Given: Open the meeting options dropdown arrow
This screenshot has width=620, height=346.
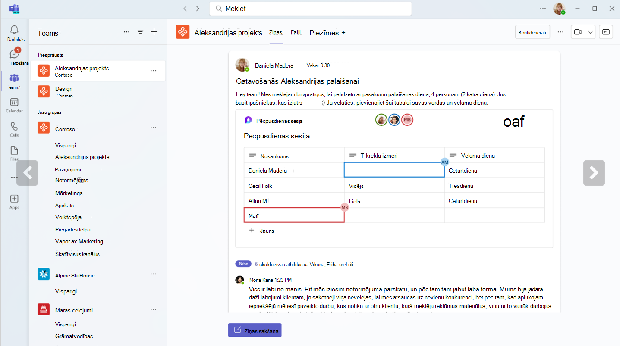Looking at the screenshot, I should coord(590,32).
